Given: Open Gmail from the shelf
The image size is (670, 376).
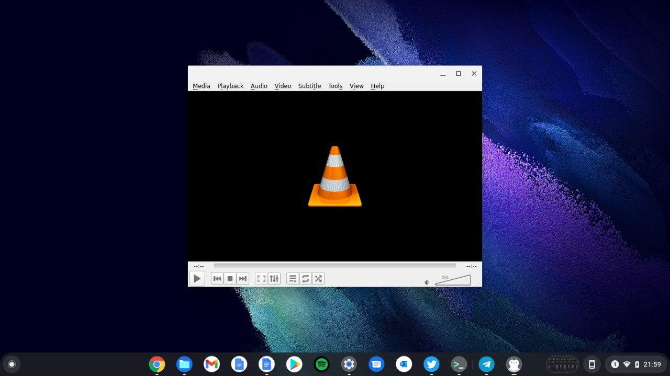Looking at the screenshot, I should coord(211,364).
